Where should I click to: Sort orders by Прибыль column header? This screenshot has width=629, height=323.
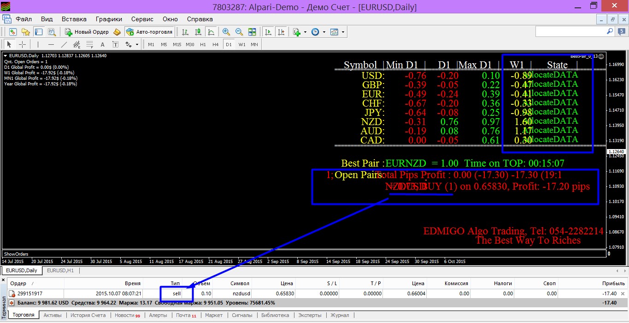pyautogui.click(x=613, y=283)
